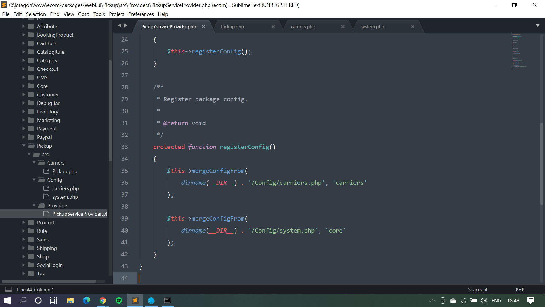Select PickupServiceProvider.php in the sidebar
Viewport: 545px width, 307px height.
coord(54,214)
